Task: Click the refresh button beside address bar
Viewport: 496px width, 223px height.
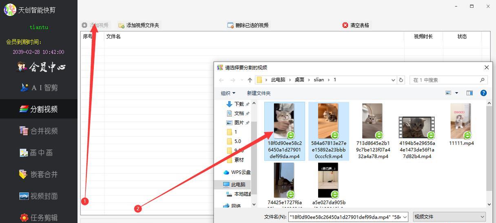Action: click(401, 80)
